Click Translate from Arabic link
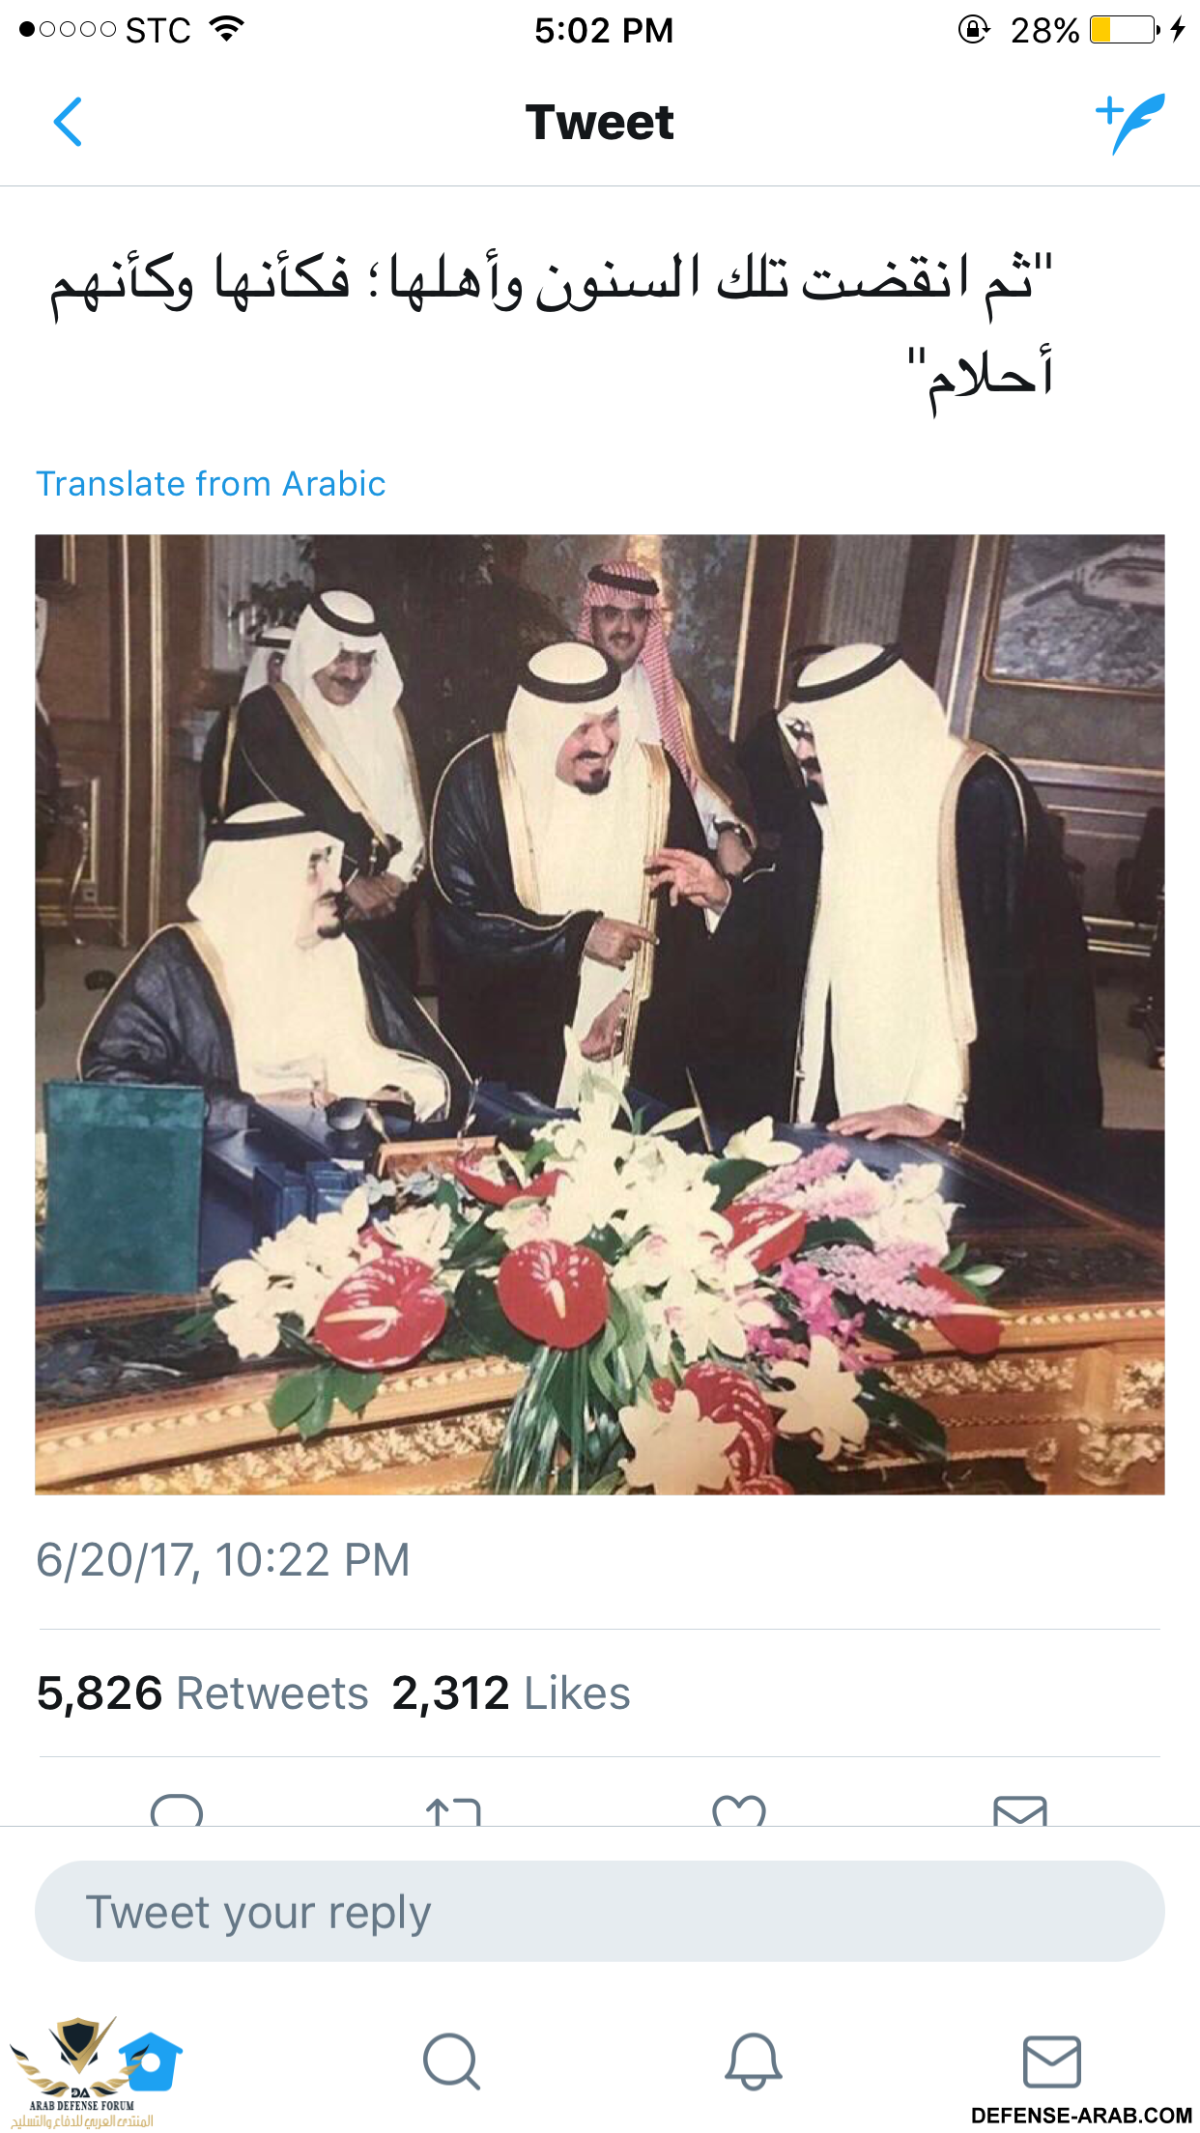 coord(211,483)
